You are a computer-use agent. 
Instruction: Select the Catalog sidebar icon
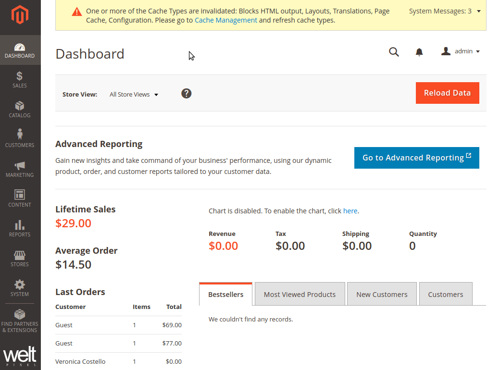tap(20, 110)
